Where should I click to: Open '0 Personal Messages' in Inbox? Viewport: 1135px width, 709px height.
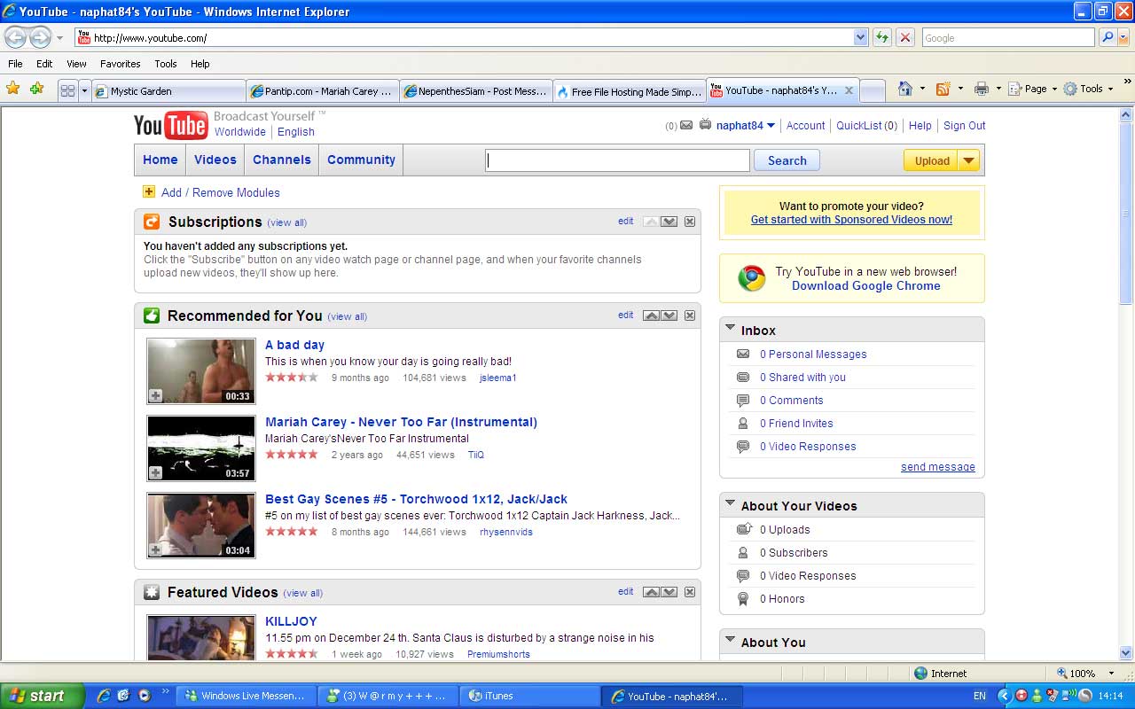[x=813, y=354]
